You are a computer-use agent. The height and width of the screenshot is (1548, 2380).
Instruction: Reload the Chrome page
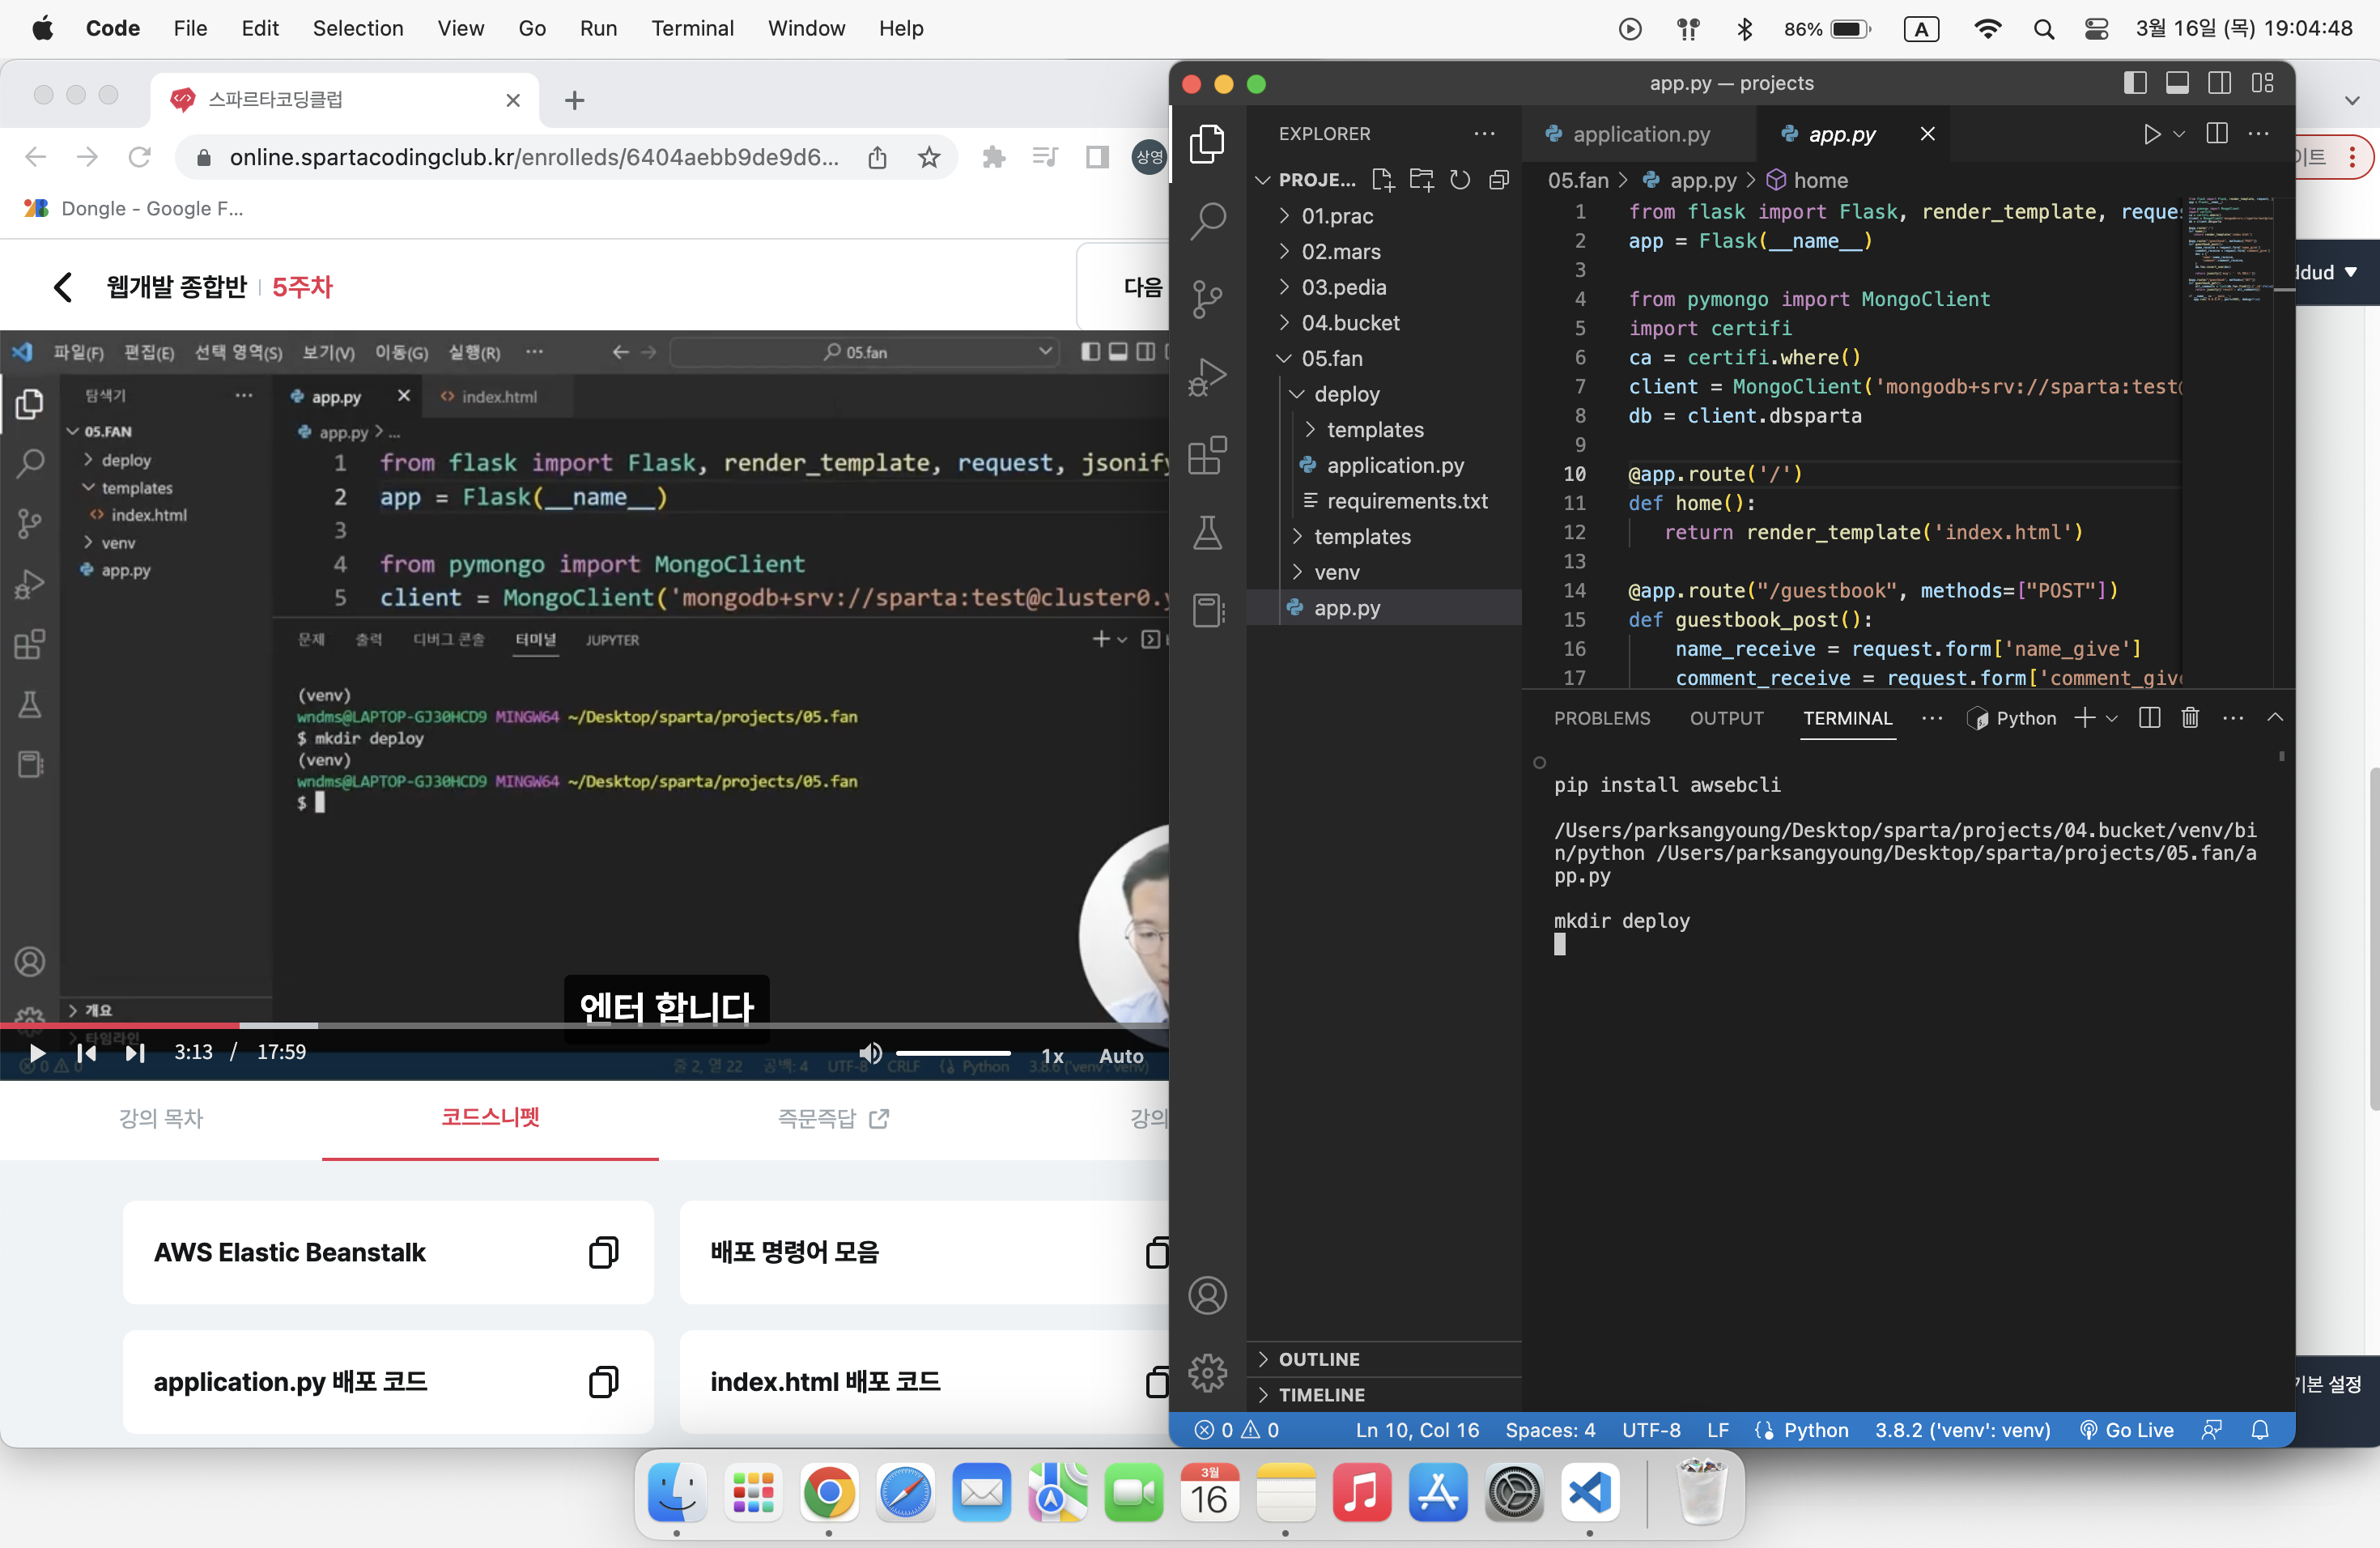pyautogui.click(x=140, y=157)
